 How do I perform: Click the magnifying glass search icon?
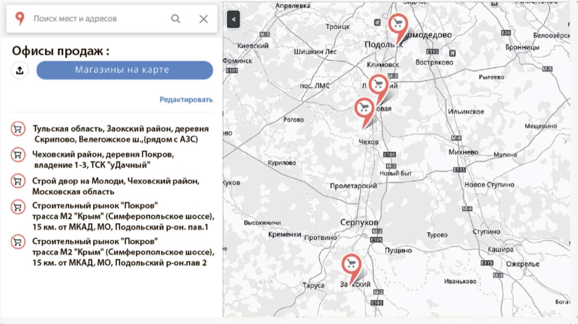click(176, 19)
